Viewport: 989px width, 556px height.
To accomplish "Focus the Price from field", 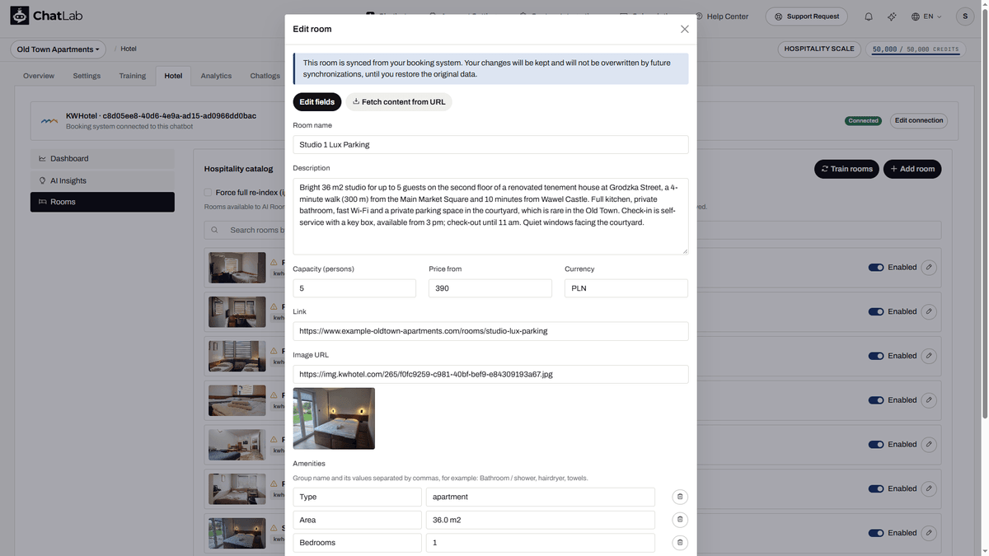I will 490,288.
